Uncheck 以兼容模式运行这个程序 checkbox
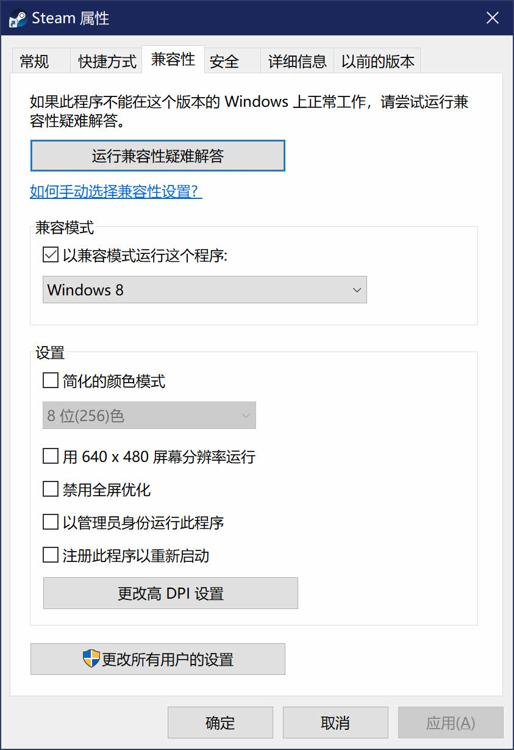This screenshot has width=514, height=750. tap(51, 255)
